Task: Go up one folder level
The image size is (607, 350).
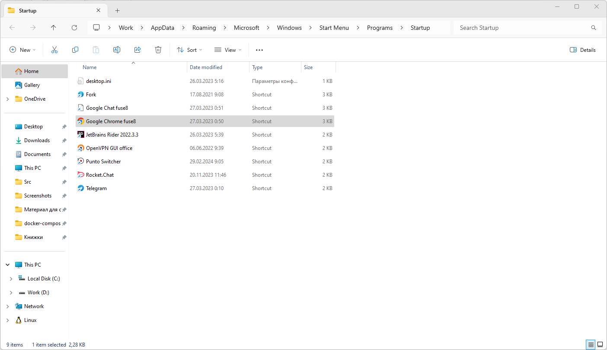Action: 54,28
